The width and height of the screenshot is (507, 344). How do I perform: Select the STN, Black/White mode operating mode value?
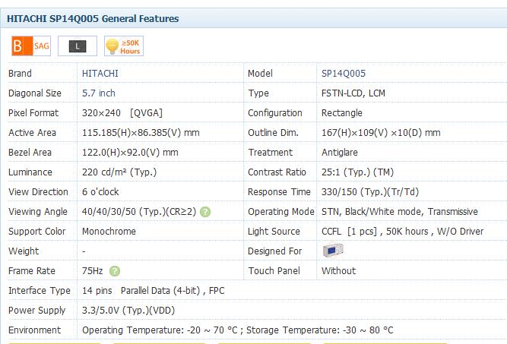[x=400, y=212]
